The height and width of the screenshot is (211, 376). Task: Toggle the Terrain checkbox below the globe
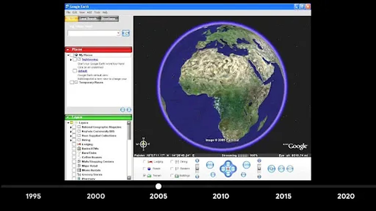coord(144,175)
